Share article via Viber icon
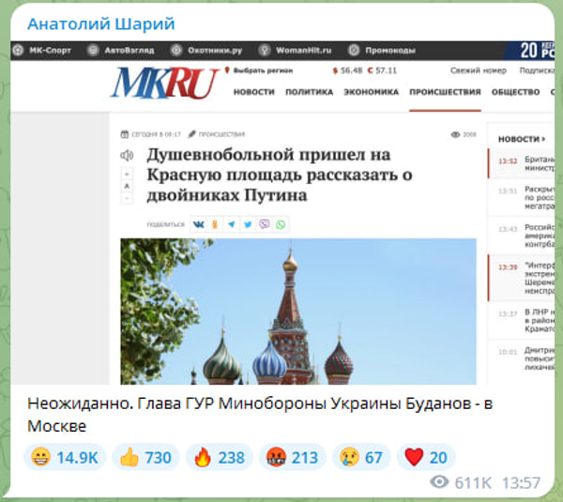 [264, 224]
